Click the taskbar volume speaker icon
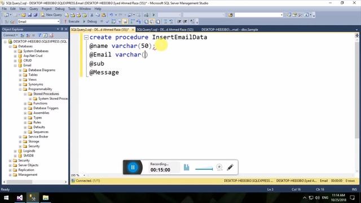The width and height of the screenshot is (361, 203). pos(318,198)
